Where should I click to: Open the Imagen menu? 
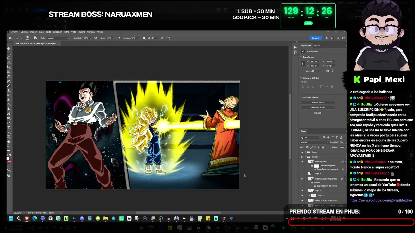tap(33, 32)
